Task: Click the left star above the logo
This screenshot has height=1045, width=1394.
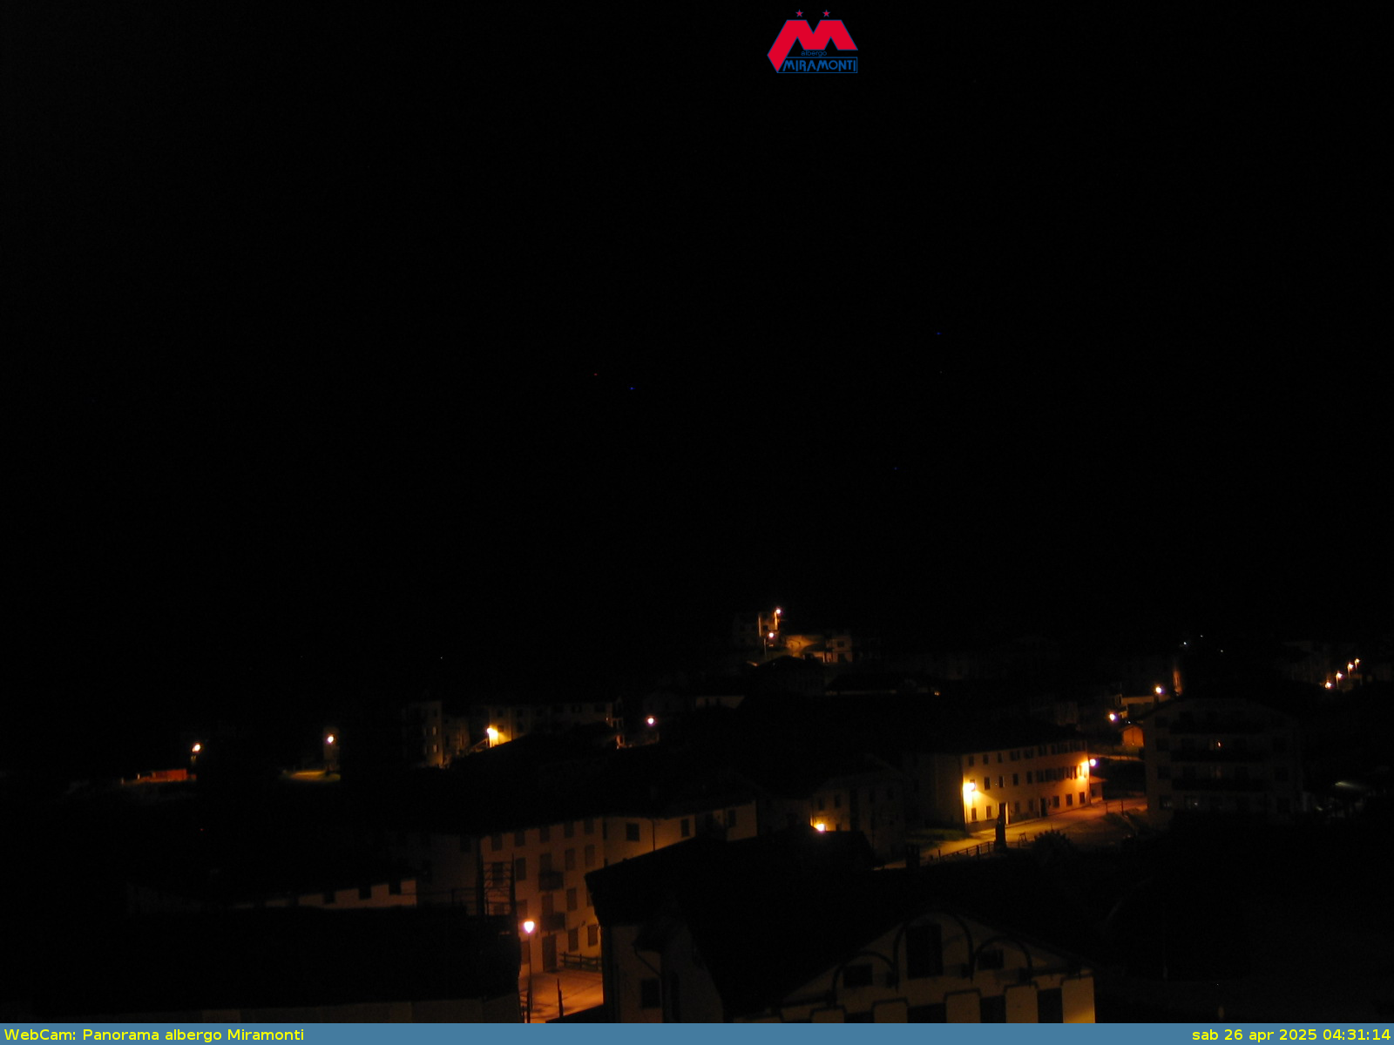Action: (799, 13)
